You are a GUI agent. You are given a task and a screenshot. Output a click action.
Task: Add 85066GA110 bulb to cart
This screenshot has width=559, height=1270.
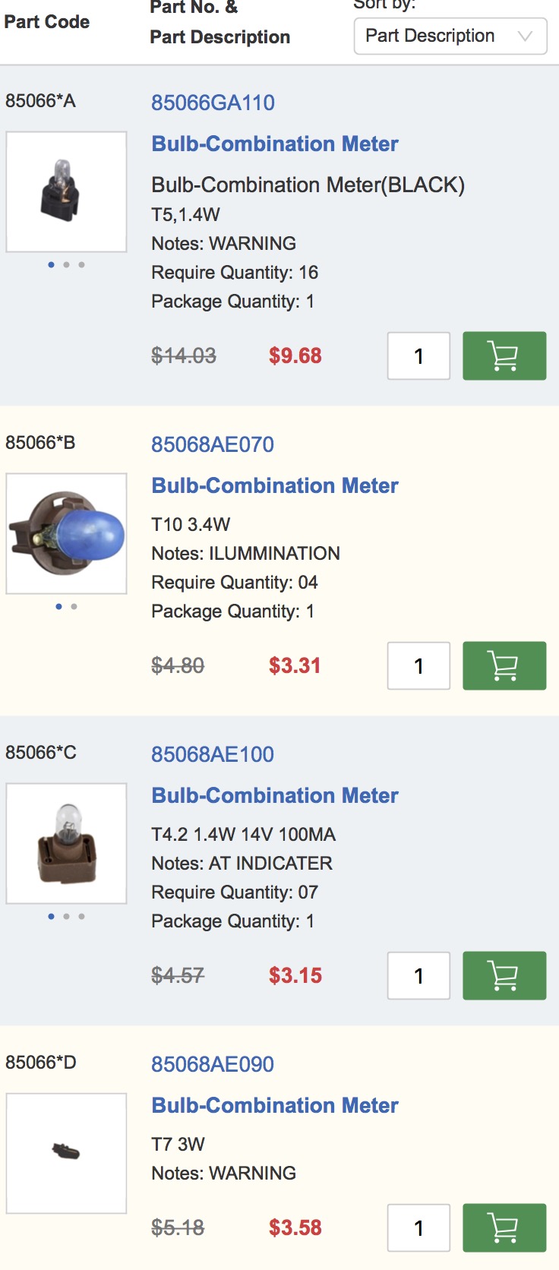(x=504, y=355)
